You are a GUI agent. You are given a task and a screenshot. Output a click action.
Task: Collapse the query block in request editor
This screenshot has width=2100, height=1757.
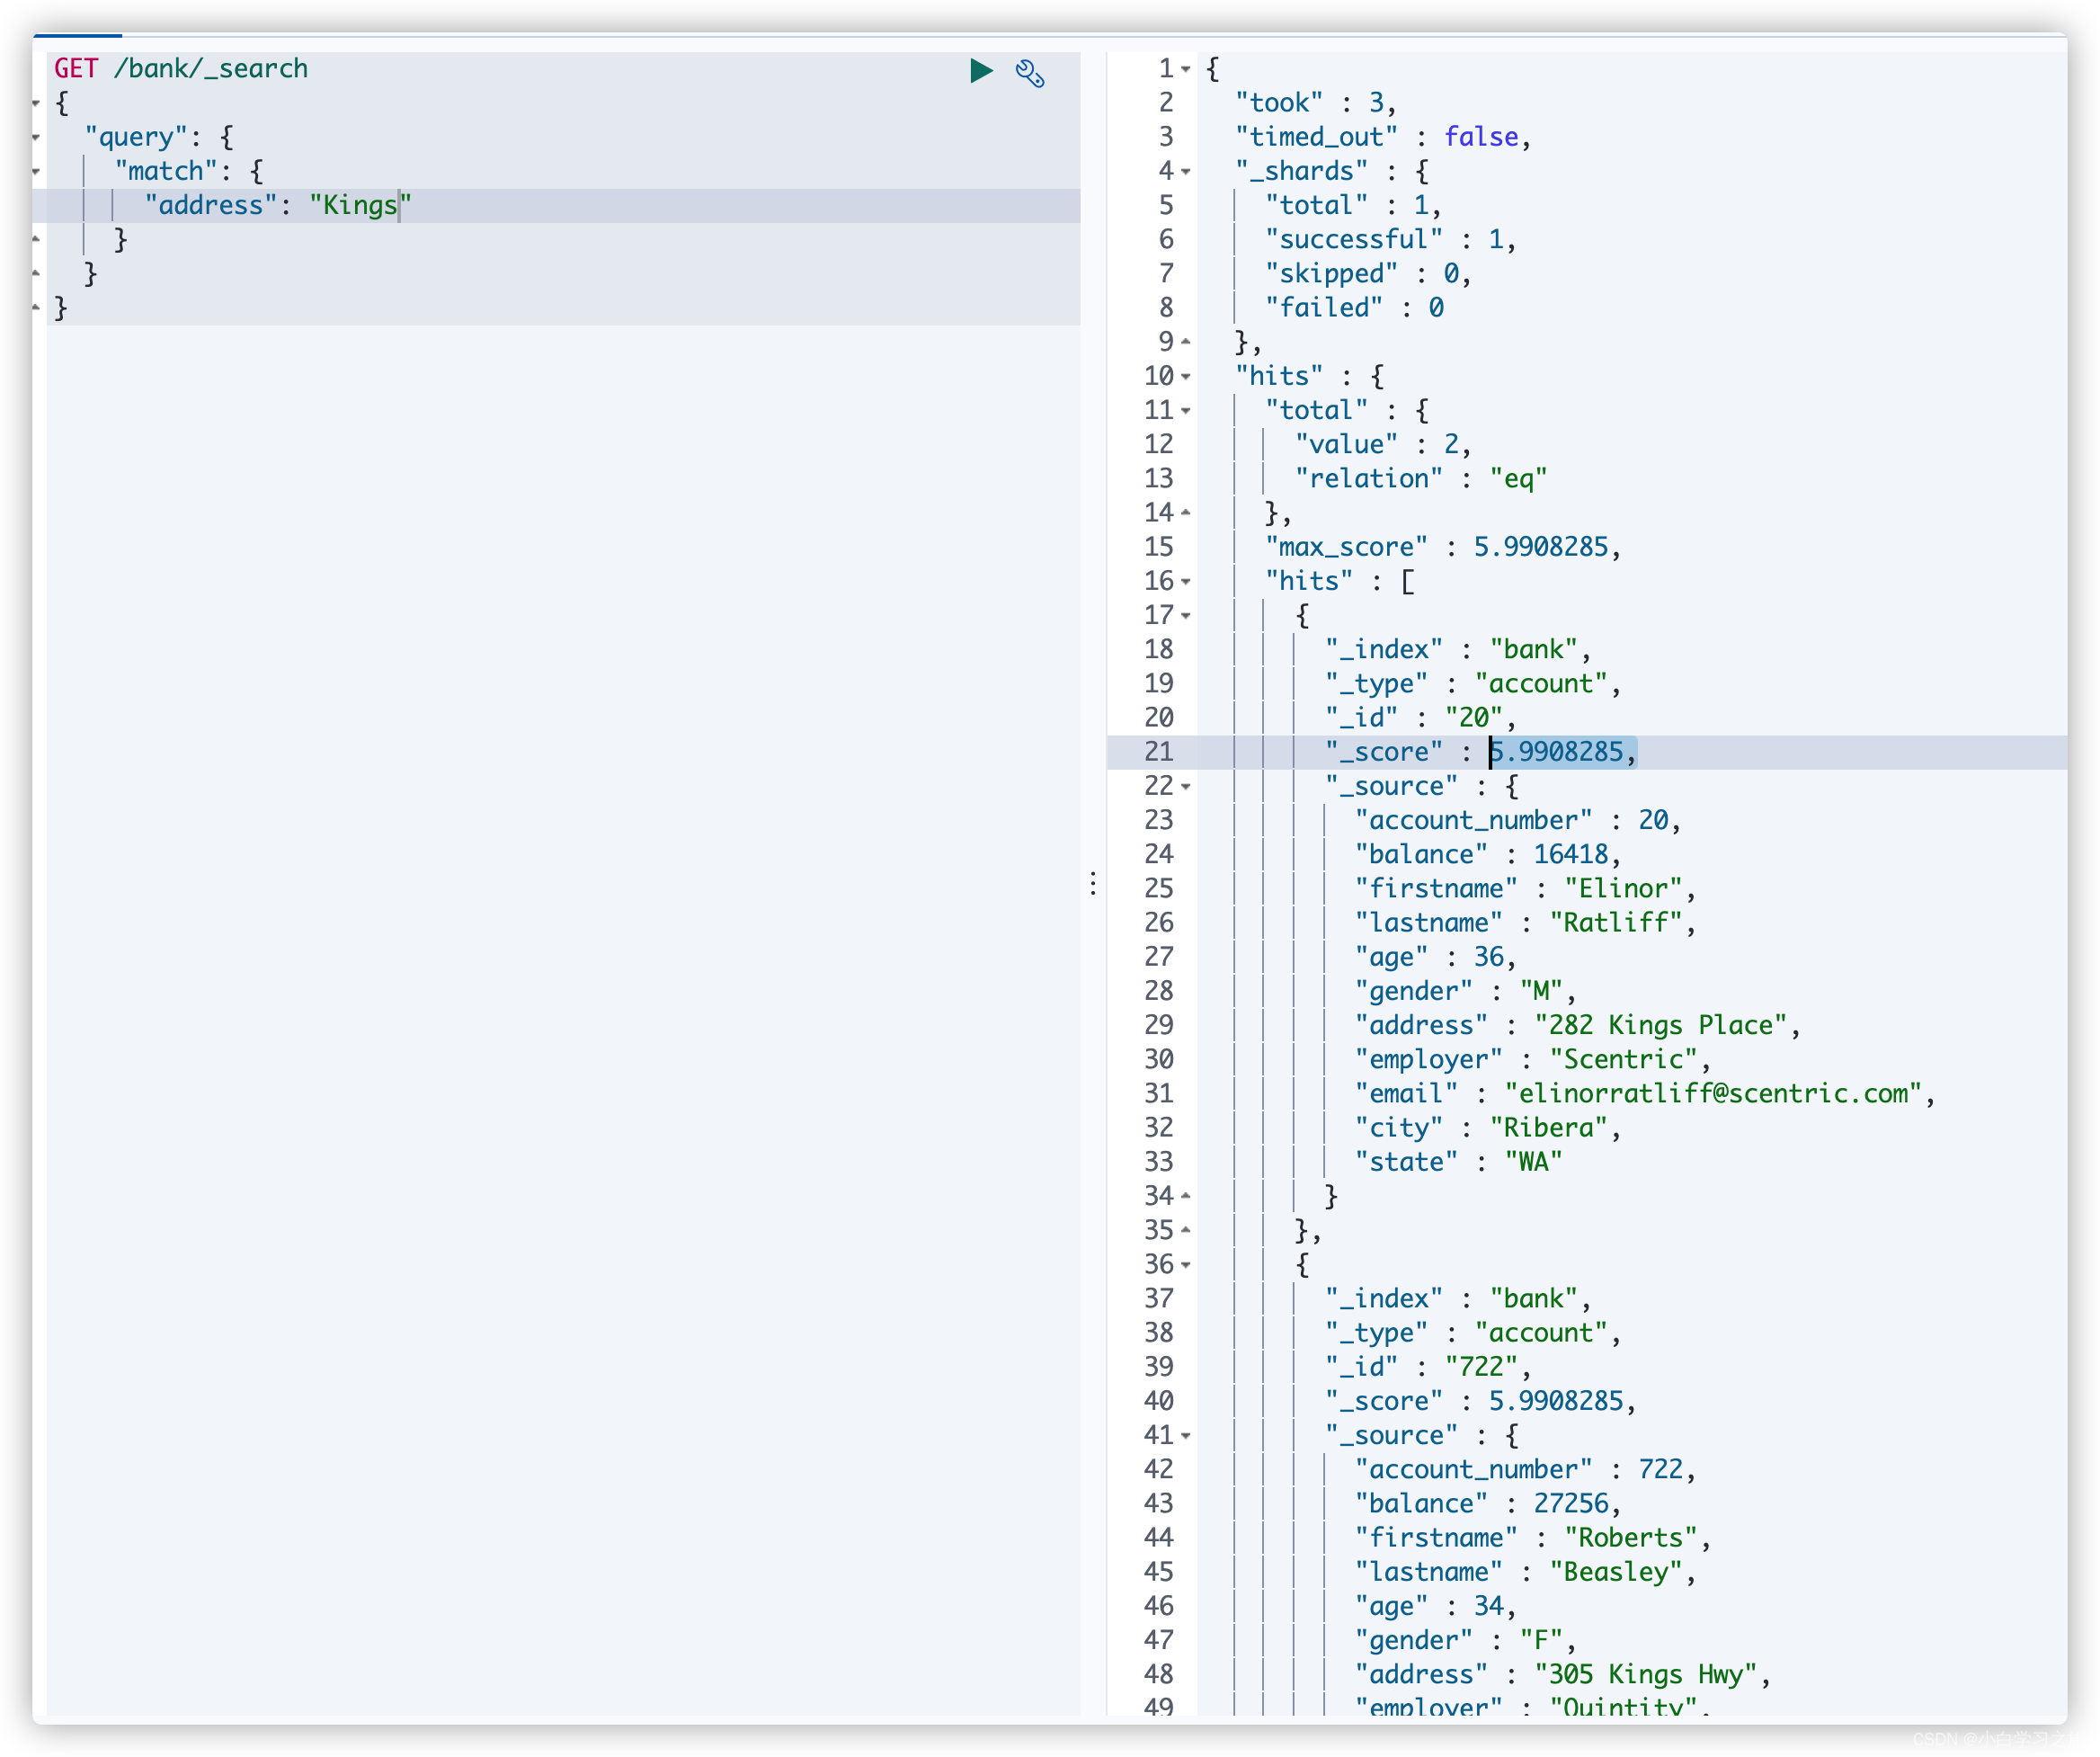click(x=36, y=137)
